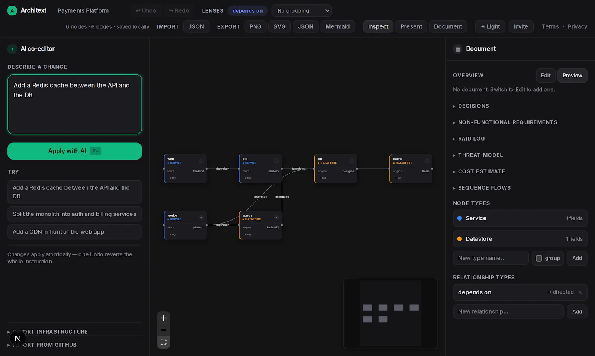Click the Apply with AI button

75,151
